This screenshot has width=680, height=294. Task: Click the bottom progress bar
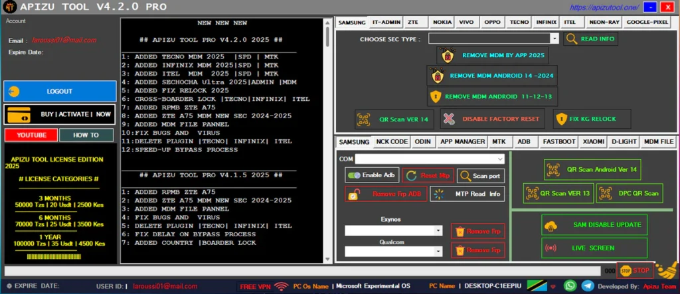pos(302,271)
